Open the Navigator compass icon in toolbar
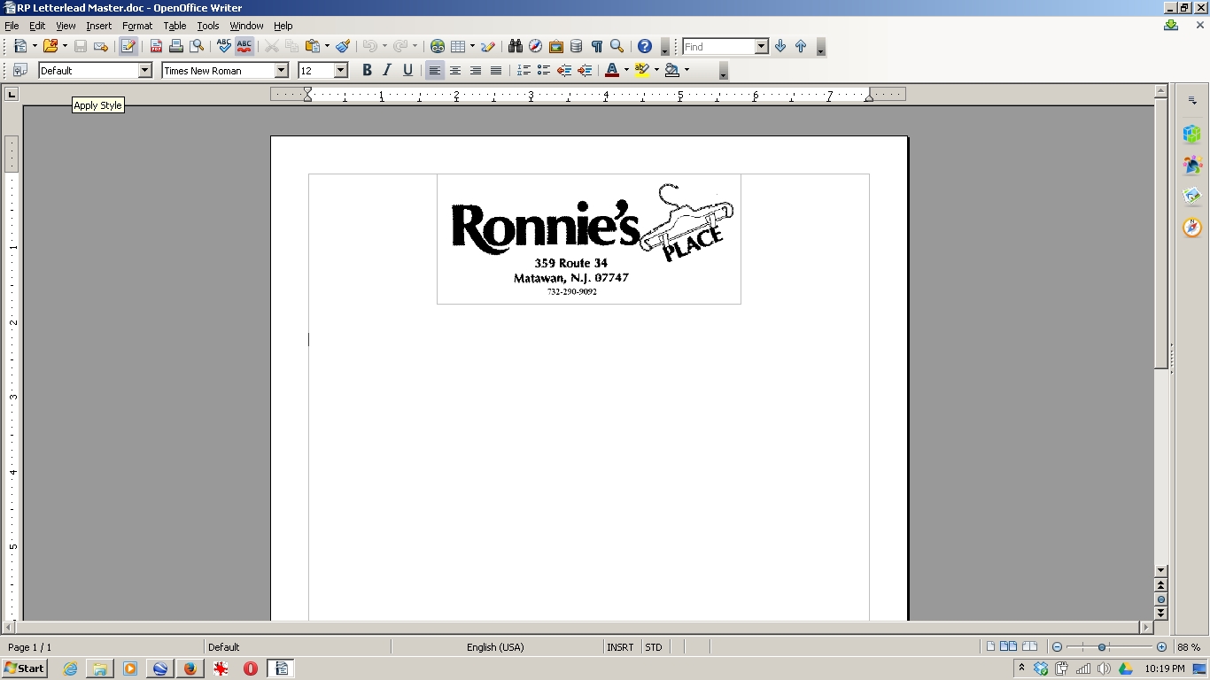The height and width of the screenshot is (680, 1210). (x=535, y=47)
